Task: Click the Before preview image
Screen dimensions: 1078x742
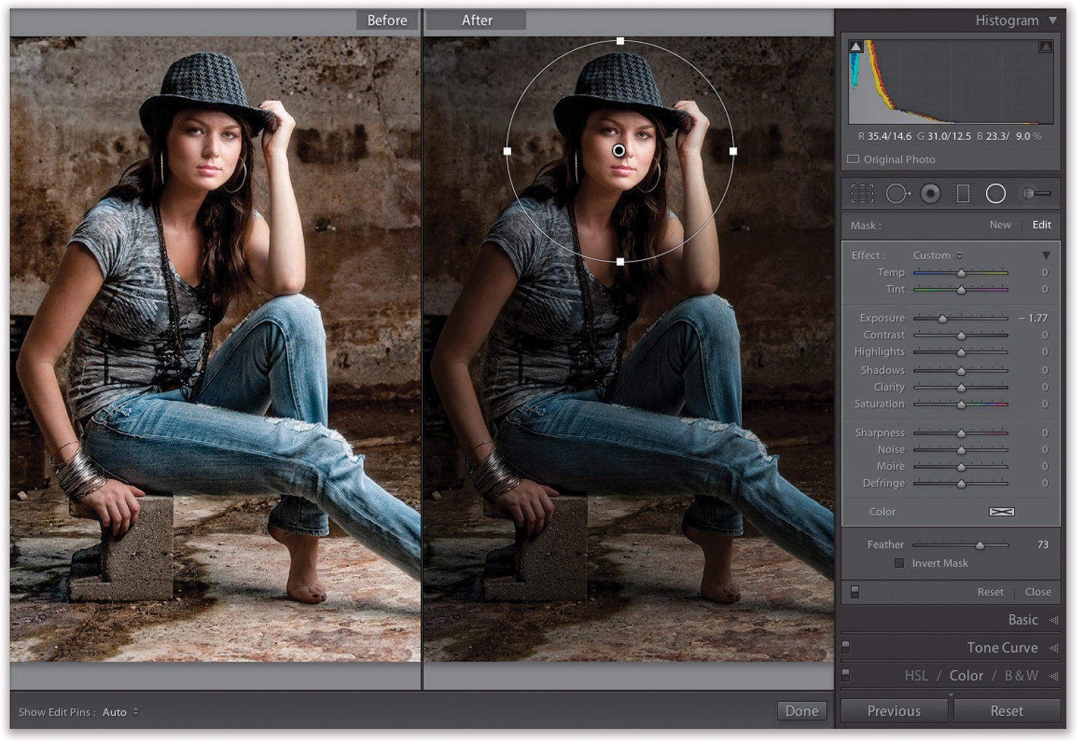Action: coord(215,349)
